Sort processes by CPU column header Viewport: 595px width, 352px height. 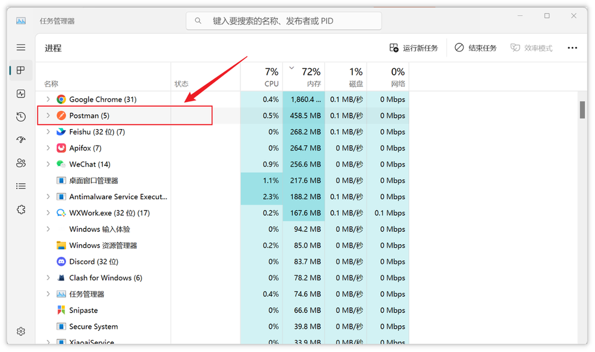tap(262, 77)
